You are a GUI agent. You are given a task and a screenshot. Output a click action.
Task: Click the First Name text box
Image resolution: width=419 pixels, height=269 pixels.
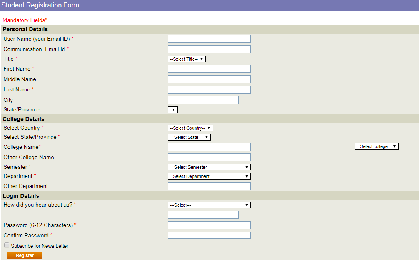coord(209,69)
